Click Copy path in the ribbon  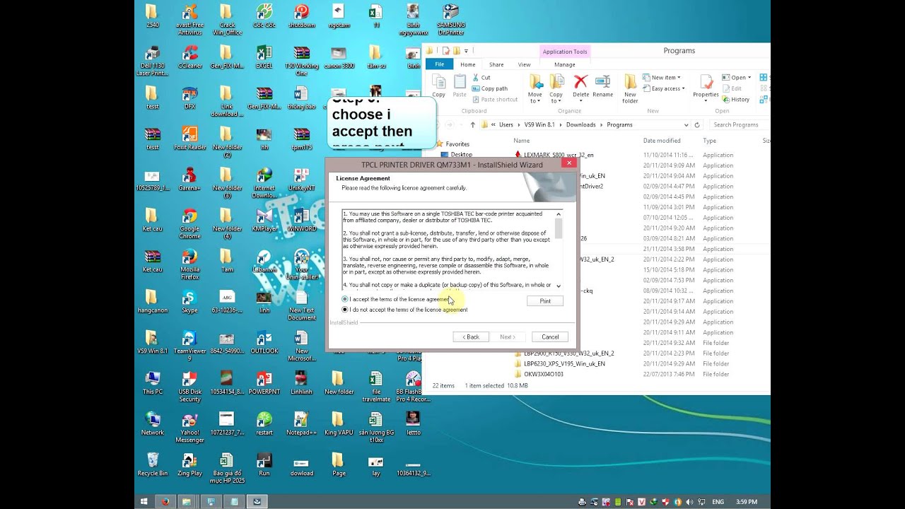point(489,88)
